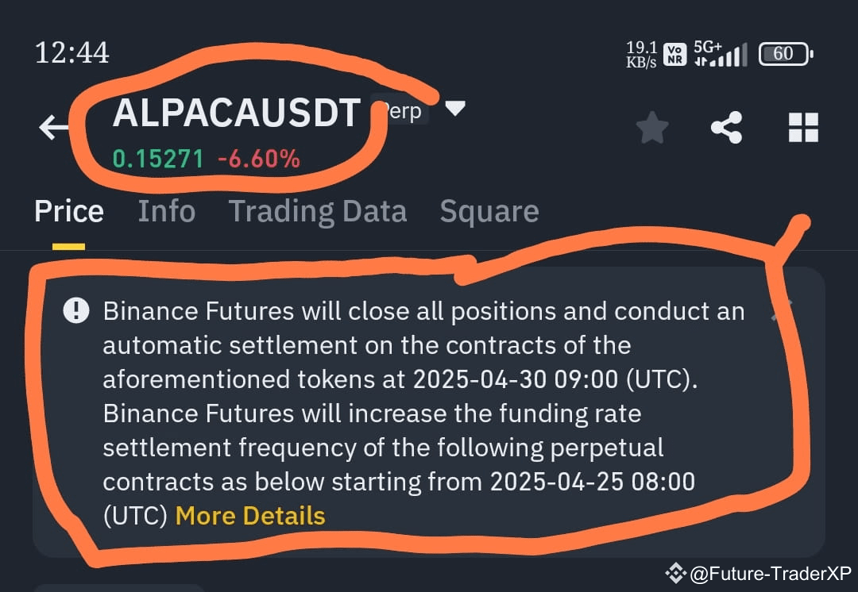Viewport: 858px width, 592px height.
Task: Open the grid layout icon
Action: (x=803, y=127)
